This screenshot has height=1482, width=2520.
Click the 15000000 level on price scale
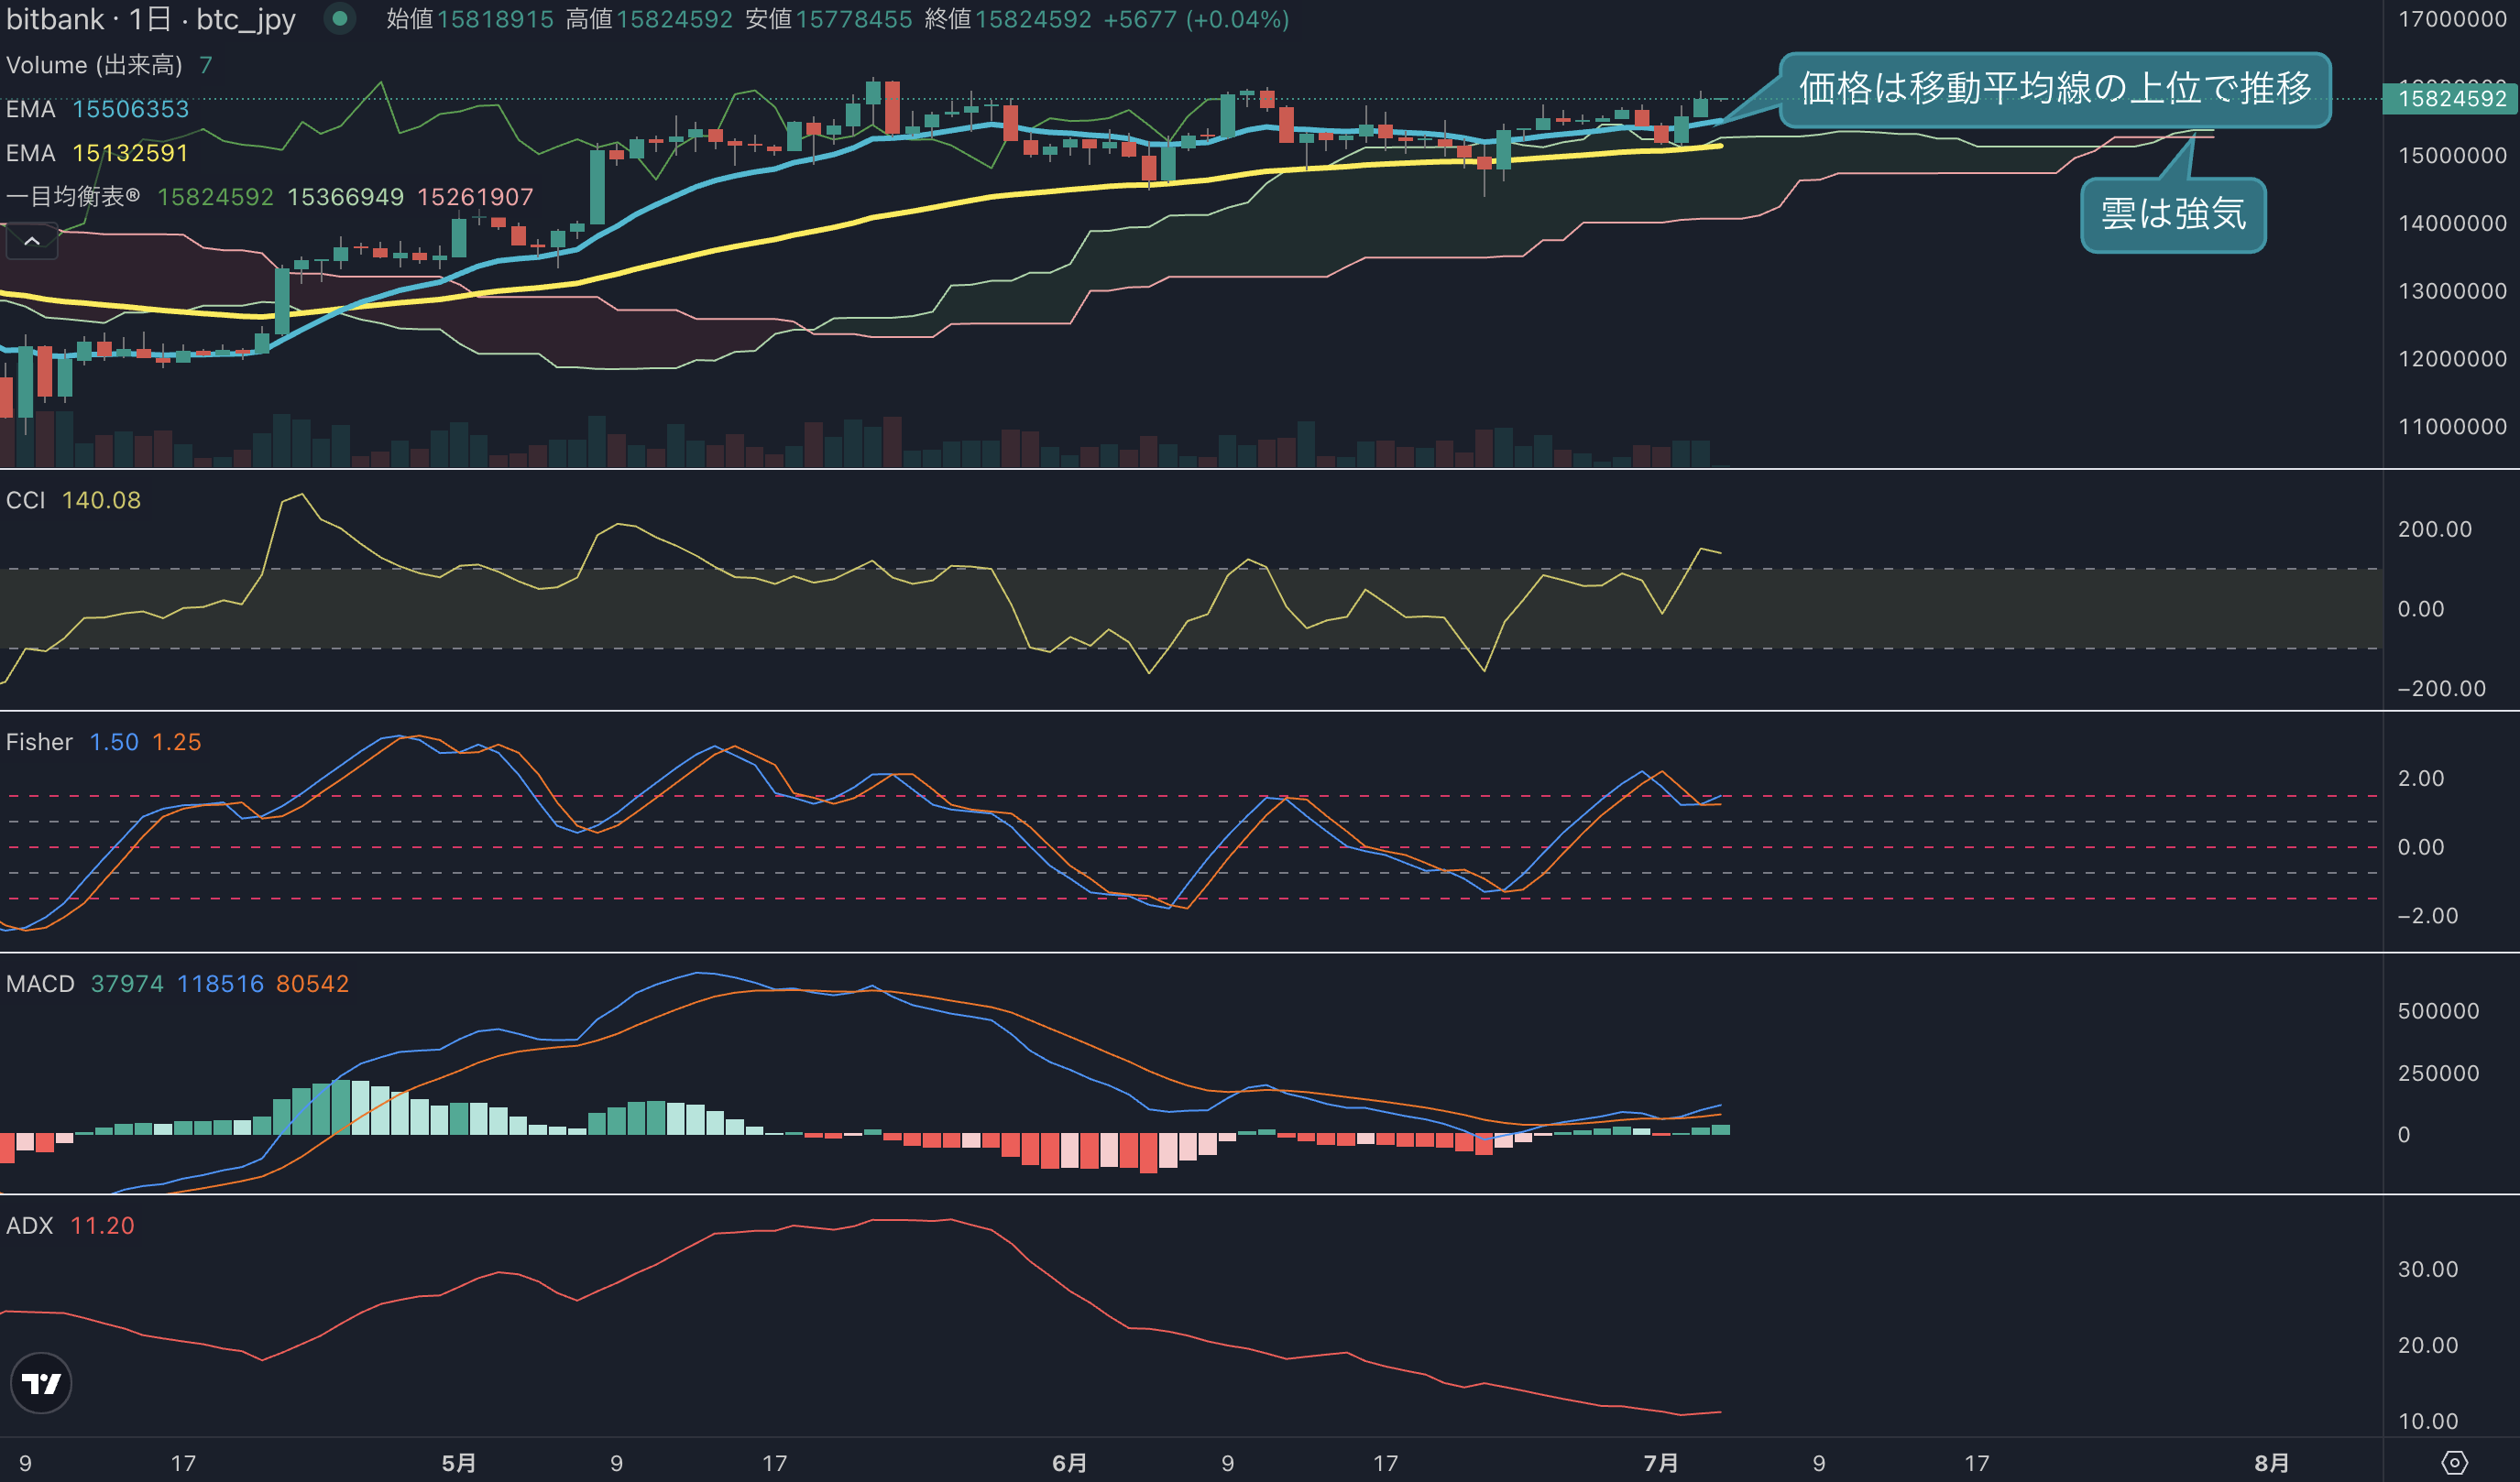[x=2452, y=155]
